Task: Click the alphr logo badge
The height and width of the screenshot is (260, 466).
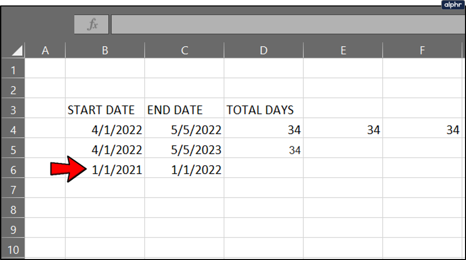Action: (x=453, y=5)
